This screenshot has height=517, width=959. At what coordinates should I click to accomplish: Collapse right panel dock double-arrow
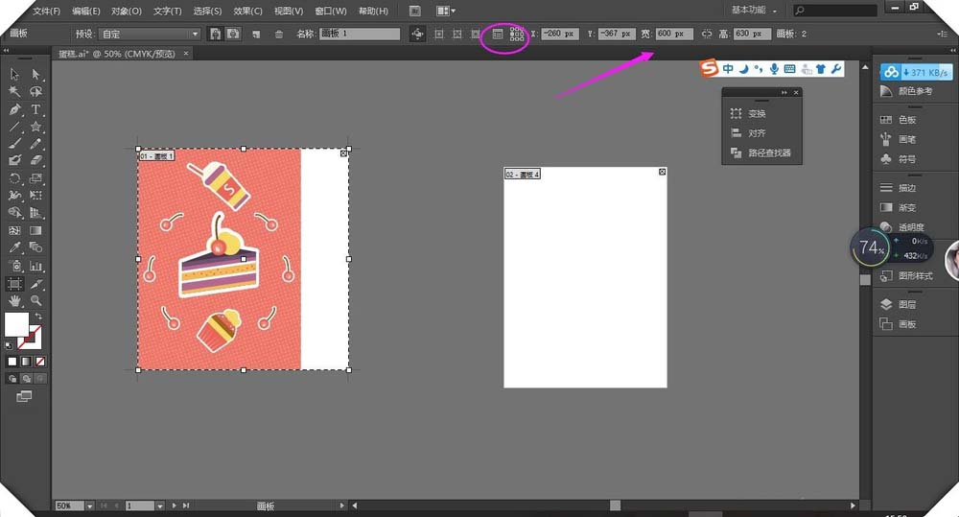coord(953,51)
